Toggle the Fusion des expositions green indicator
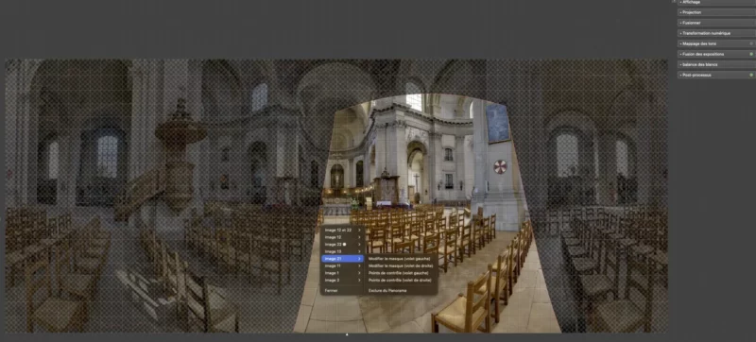The image size is (756, 342). coord(751,54)
